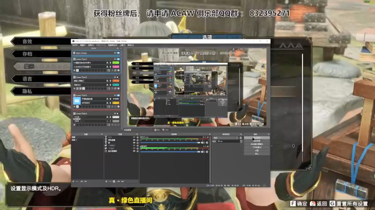
Task: Lock the first source in the sources list
Action: tap(137, 137)
